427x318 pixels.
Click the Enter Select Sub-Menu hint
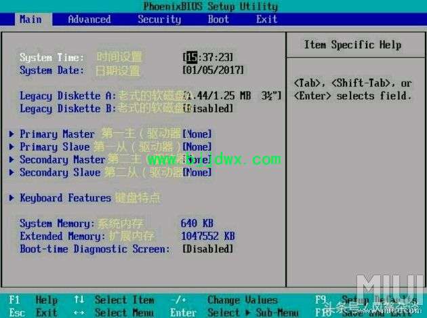(235, 313)
